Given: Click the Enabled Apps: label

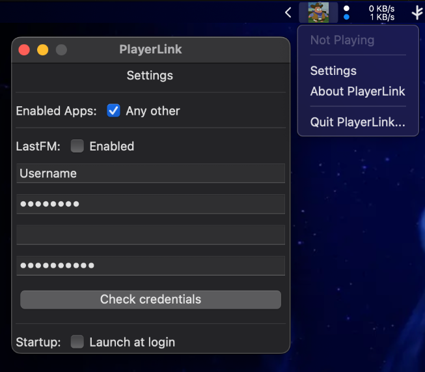Looking at the screenshot, I should (57, 111).
